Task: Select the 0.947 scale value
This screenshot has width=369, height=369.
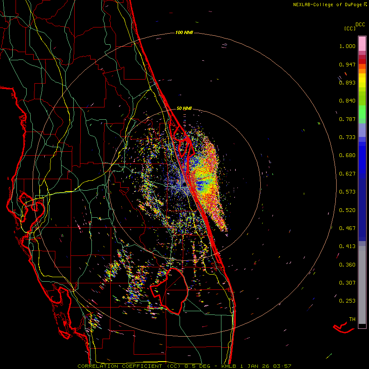Action: click(x=347, y=64)
